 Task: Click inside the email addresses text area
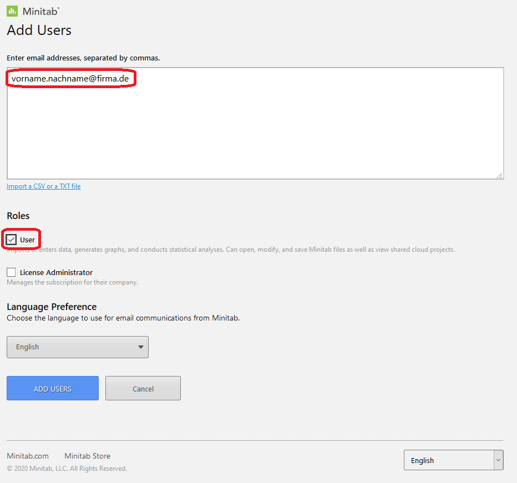tap(255, 123)
